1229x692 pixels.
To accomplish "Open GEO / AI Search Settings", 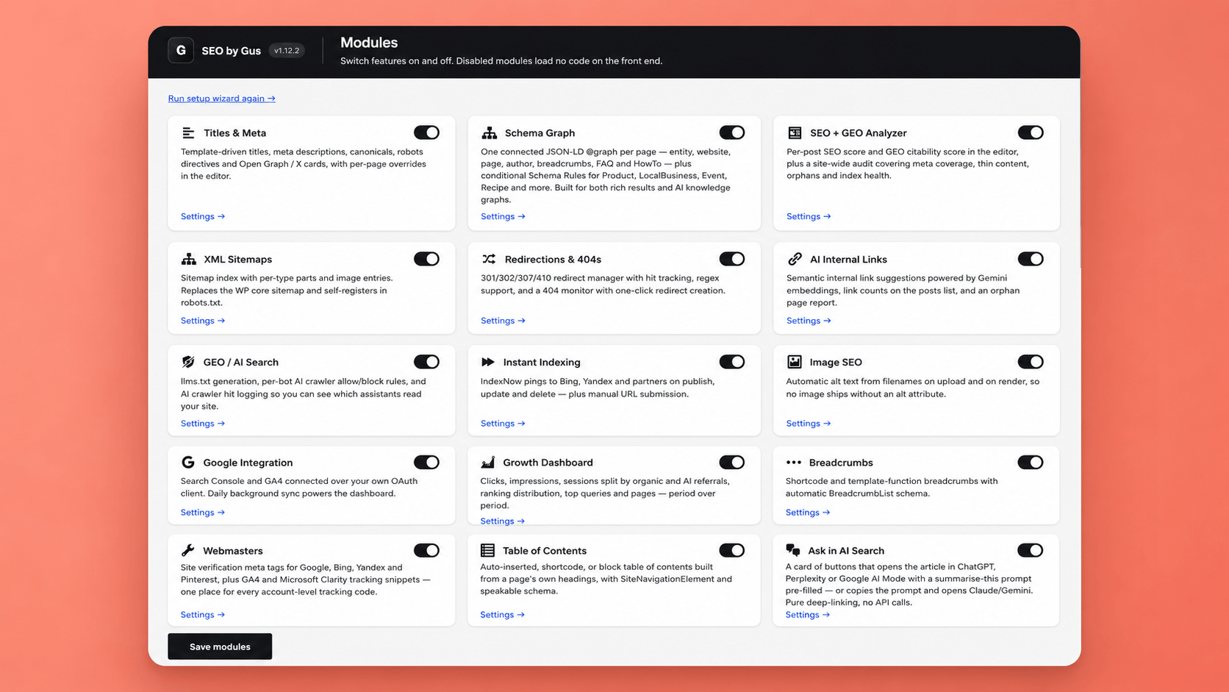I will (203, 424).
